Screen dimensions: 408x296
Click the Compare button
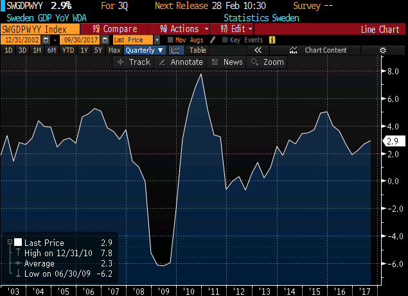(114, 29)
